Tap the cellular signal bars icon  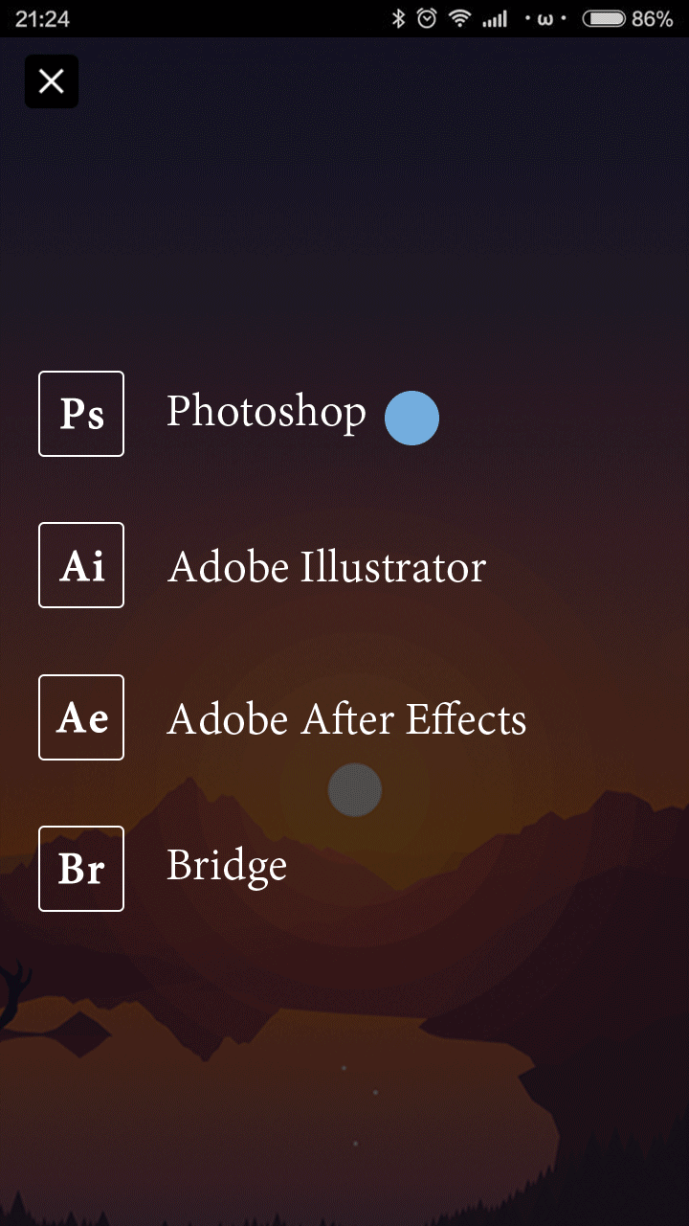pos(494,19)
